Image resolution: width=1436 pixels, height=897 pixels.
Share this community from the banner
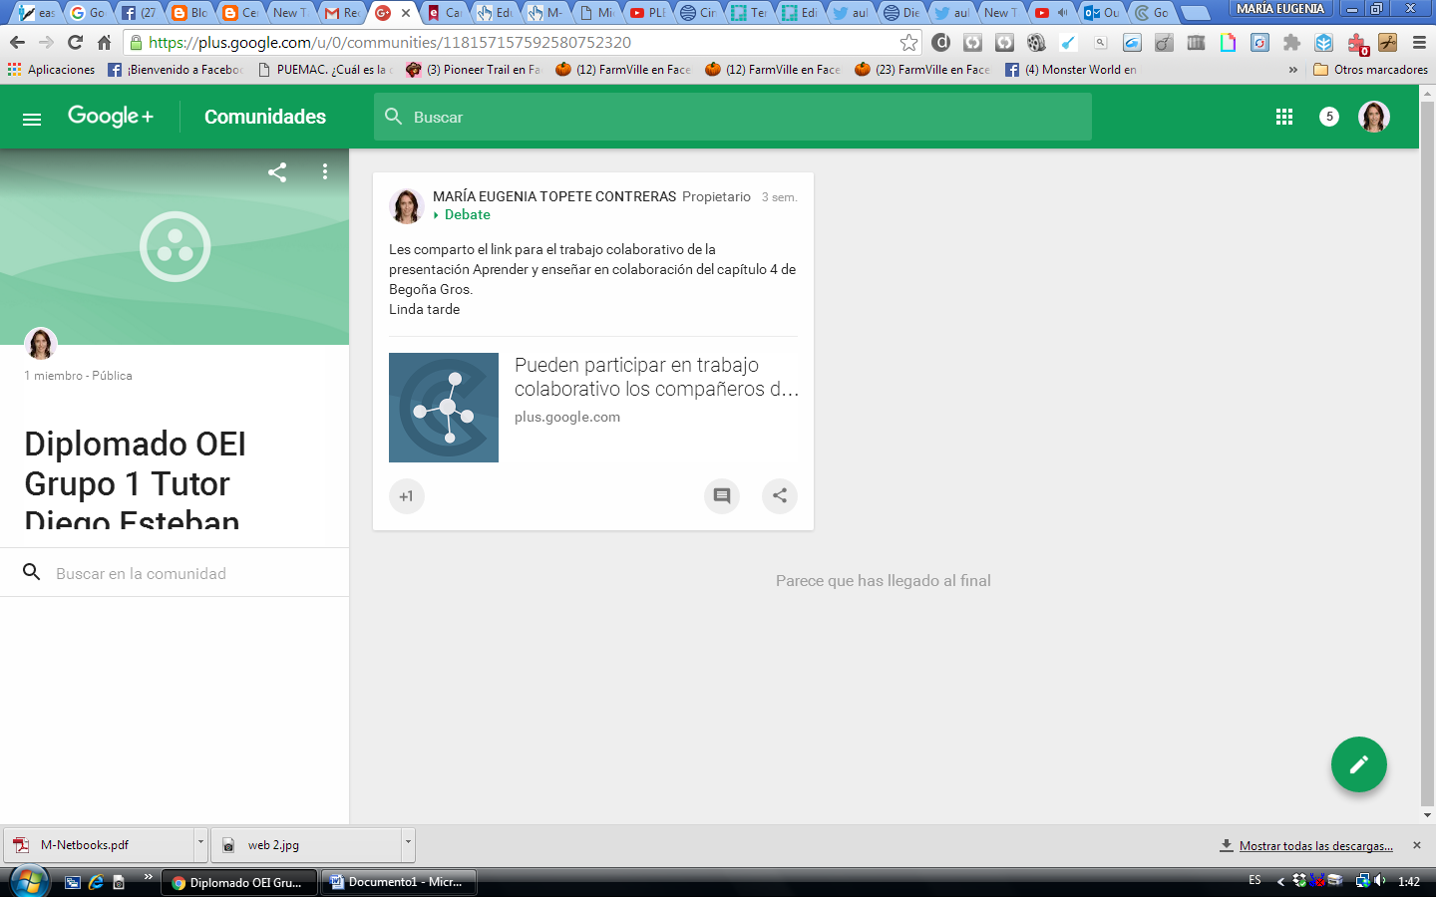[277, 171]
